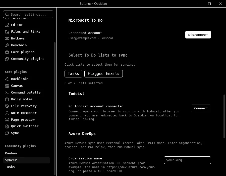Click the "Microsoft To Do" heading
This screenshot has width=226, height=176.
point(85,20)
